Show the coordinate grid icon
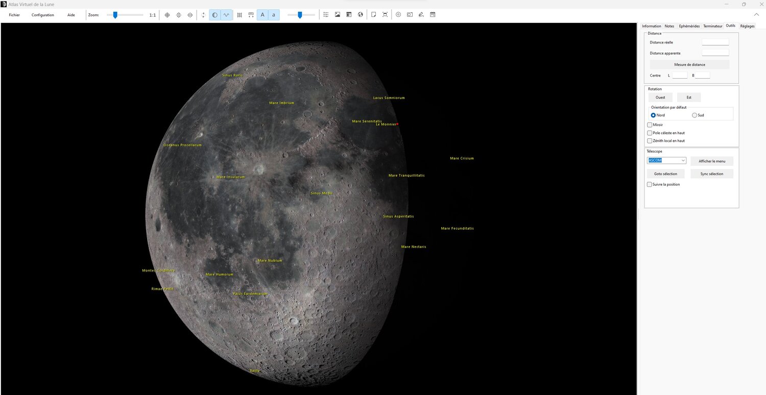The height and width of the screenshot is (395, 766). pyautogui.click(x=240, y=15)
